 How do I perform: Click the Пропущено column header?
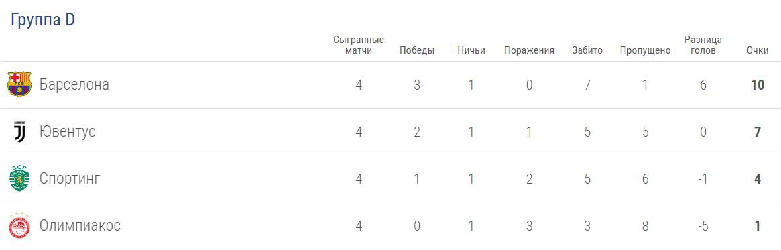[645, 50]
